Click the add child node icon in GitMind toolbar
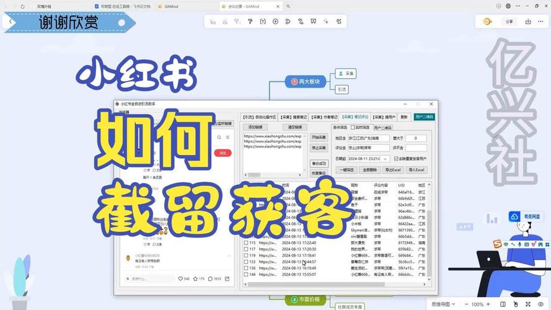The height and width of the screenshot is (310, 551). click(x=213, y=22)
